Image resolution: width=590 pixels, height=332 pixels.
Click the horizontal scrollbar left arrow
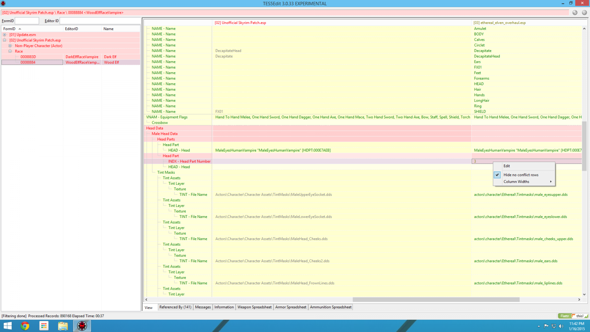coord(146,300)
